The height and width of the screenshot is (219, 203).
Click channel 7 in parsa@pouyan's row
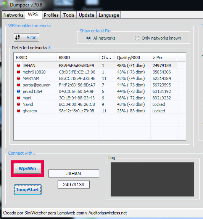[103, 85]
